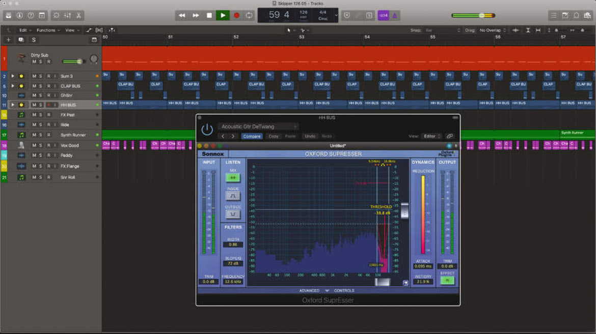Open the Note Pads icon
596x334 pixels.
[x=565, y=16]
